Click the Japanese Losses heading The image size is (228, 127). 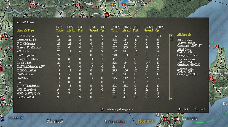click(x=186, y=69)
